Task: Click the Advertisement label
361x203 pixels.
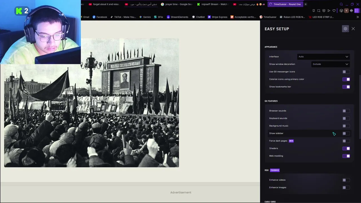Action: pos(181,192)
